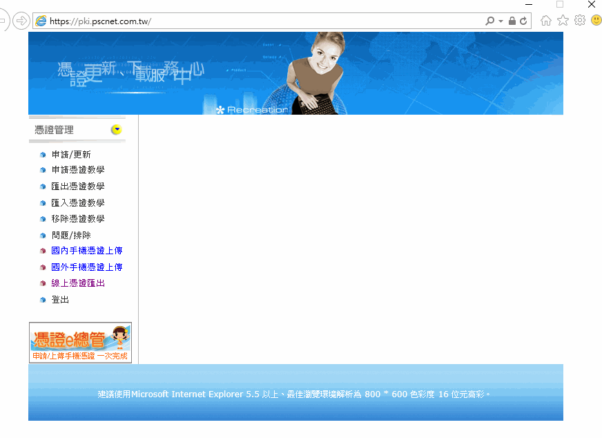The width and height of the screenshot is (602, 438).
Task: Open address bar autocomplete dropdown arrow
Action: (x=501, y=21)
